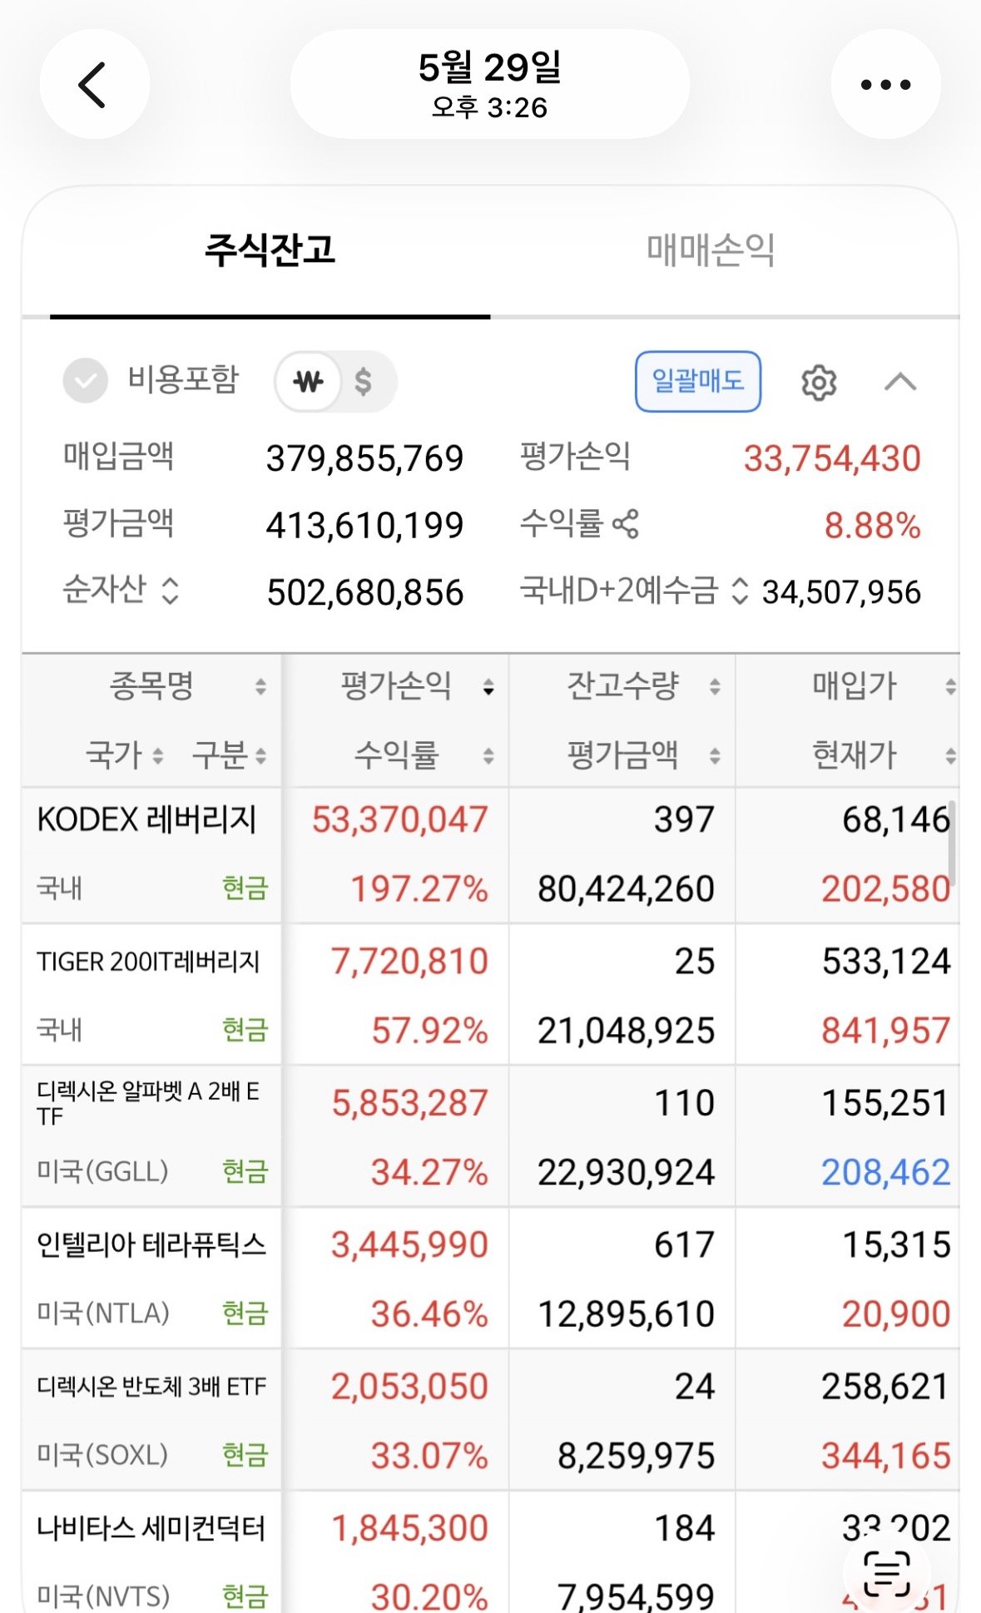The width and height of the screenshot is (981, 1613).
Task: Open KODEX 레버리지 holding
Action: 147,820
